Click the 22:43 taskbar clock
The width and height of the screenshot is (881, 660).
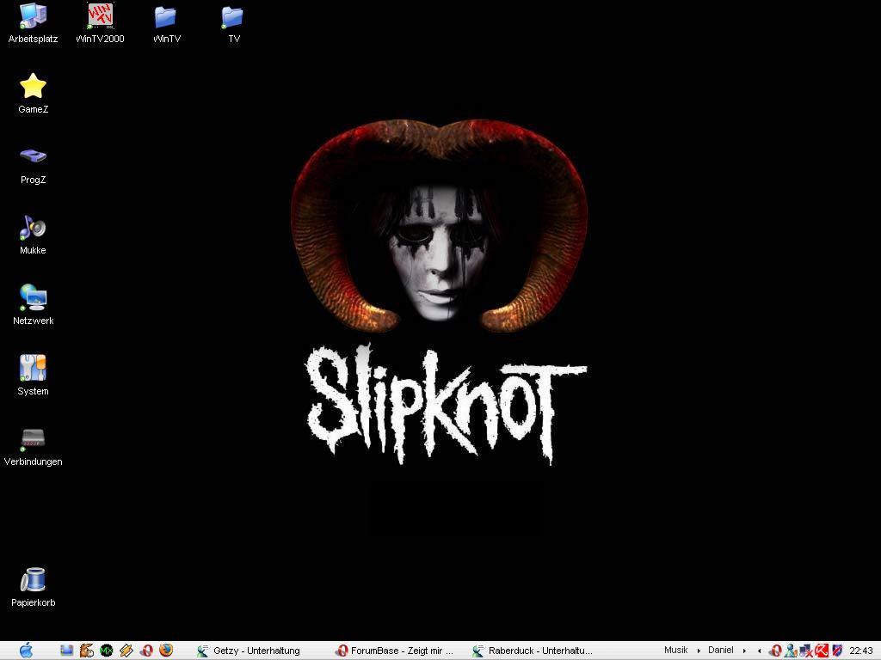pyautogui.click(x=860, y=651)
